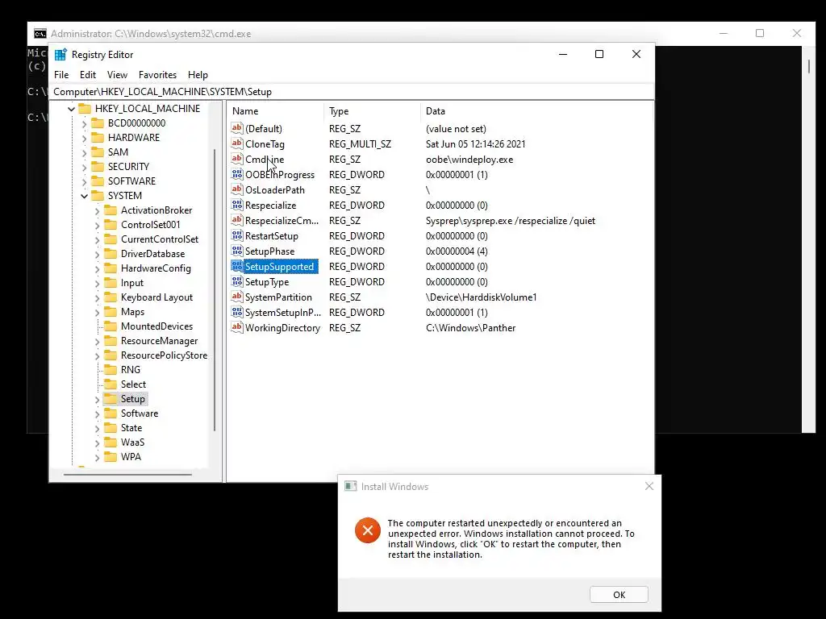This screenshot has height=619, width=826.
Task: Open the Edit menu
Action: coord(87,75)
